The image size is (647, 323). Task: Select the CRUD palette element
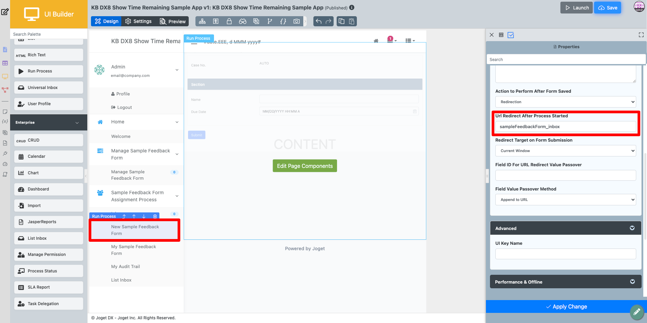pyautogui.click(x=49, y=140)
